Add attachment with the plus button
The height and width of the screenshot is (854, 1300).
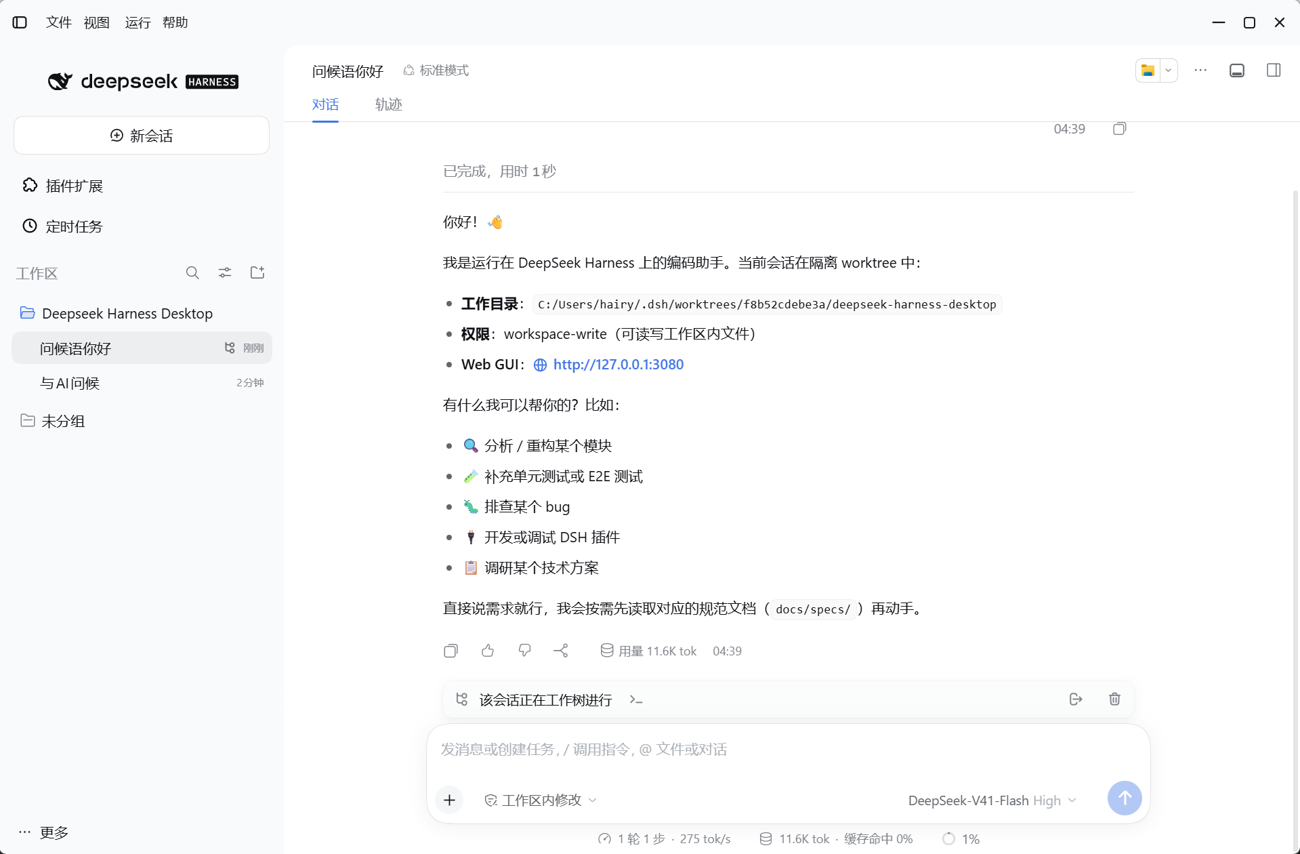(449, 800)
